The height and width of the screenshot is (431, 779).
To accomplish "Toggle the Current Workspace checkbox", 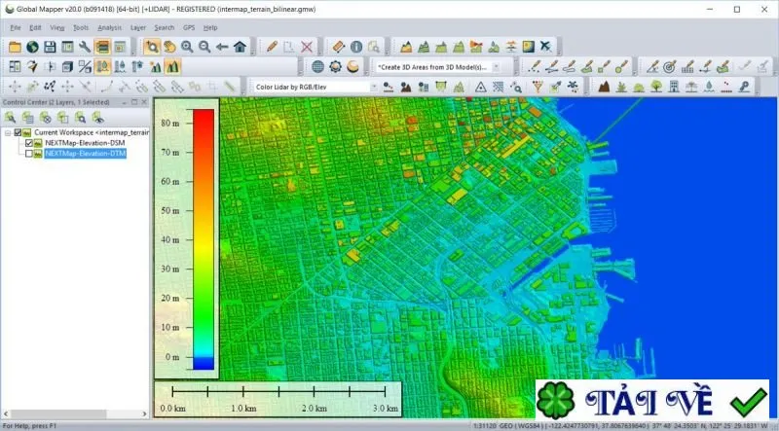I will click(18, 132).
